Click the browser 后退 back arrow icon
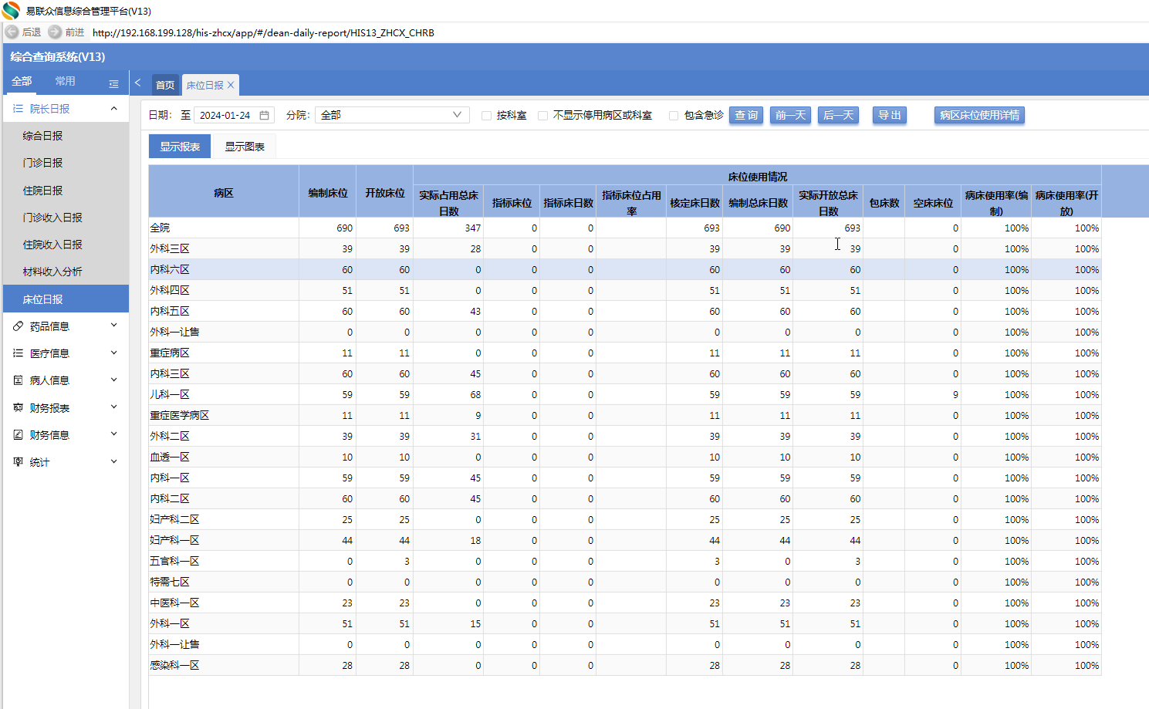This screenshot has height=709, width=1149. click(x=12, y=32)
